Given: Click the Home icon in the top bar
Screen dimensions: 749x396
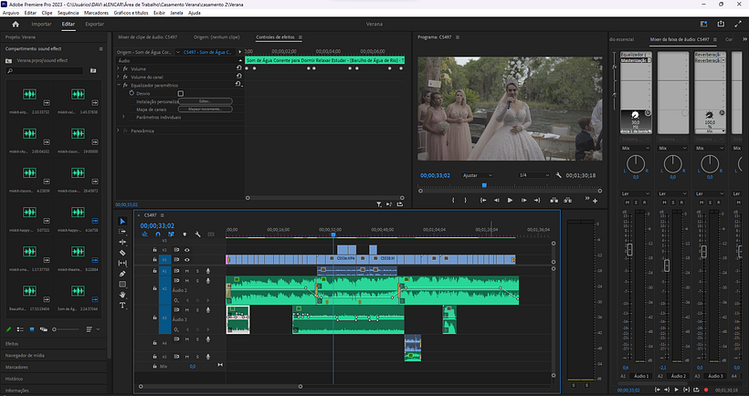Looking at the screenshot, I should [x=16, y=24].
